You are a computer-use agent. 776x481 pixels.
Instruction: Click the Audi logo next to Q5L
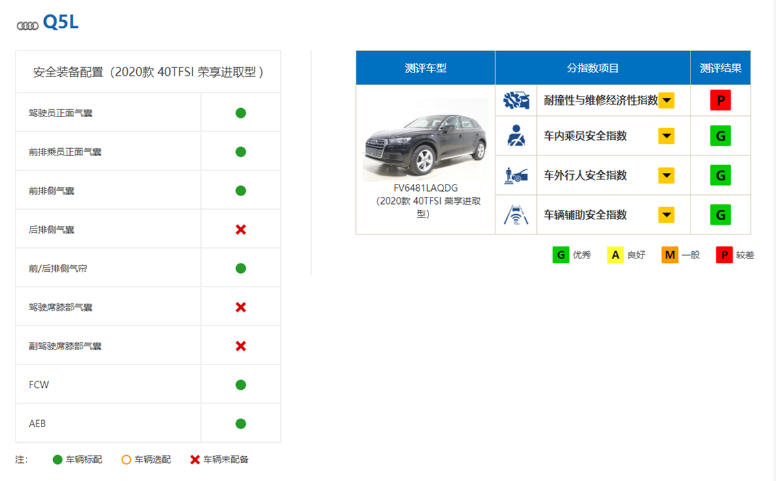point(27,26)
